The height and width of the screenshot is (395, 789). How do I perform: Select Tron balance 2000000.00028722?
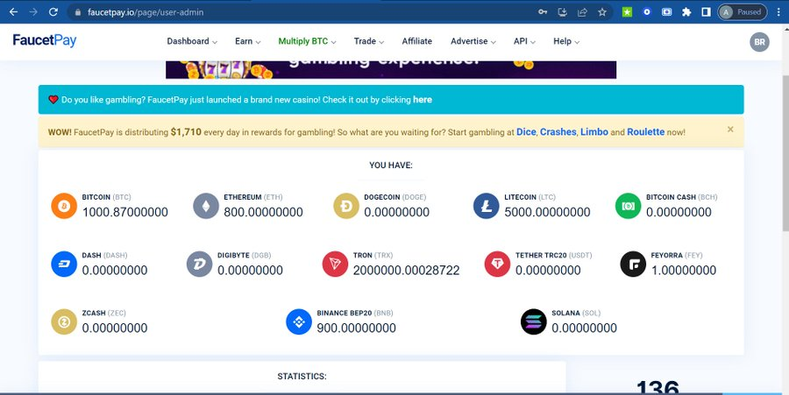point(406,271)
